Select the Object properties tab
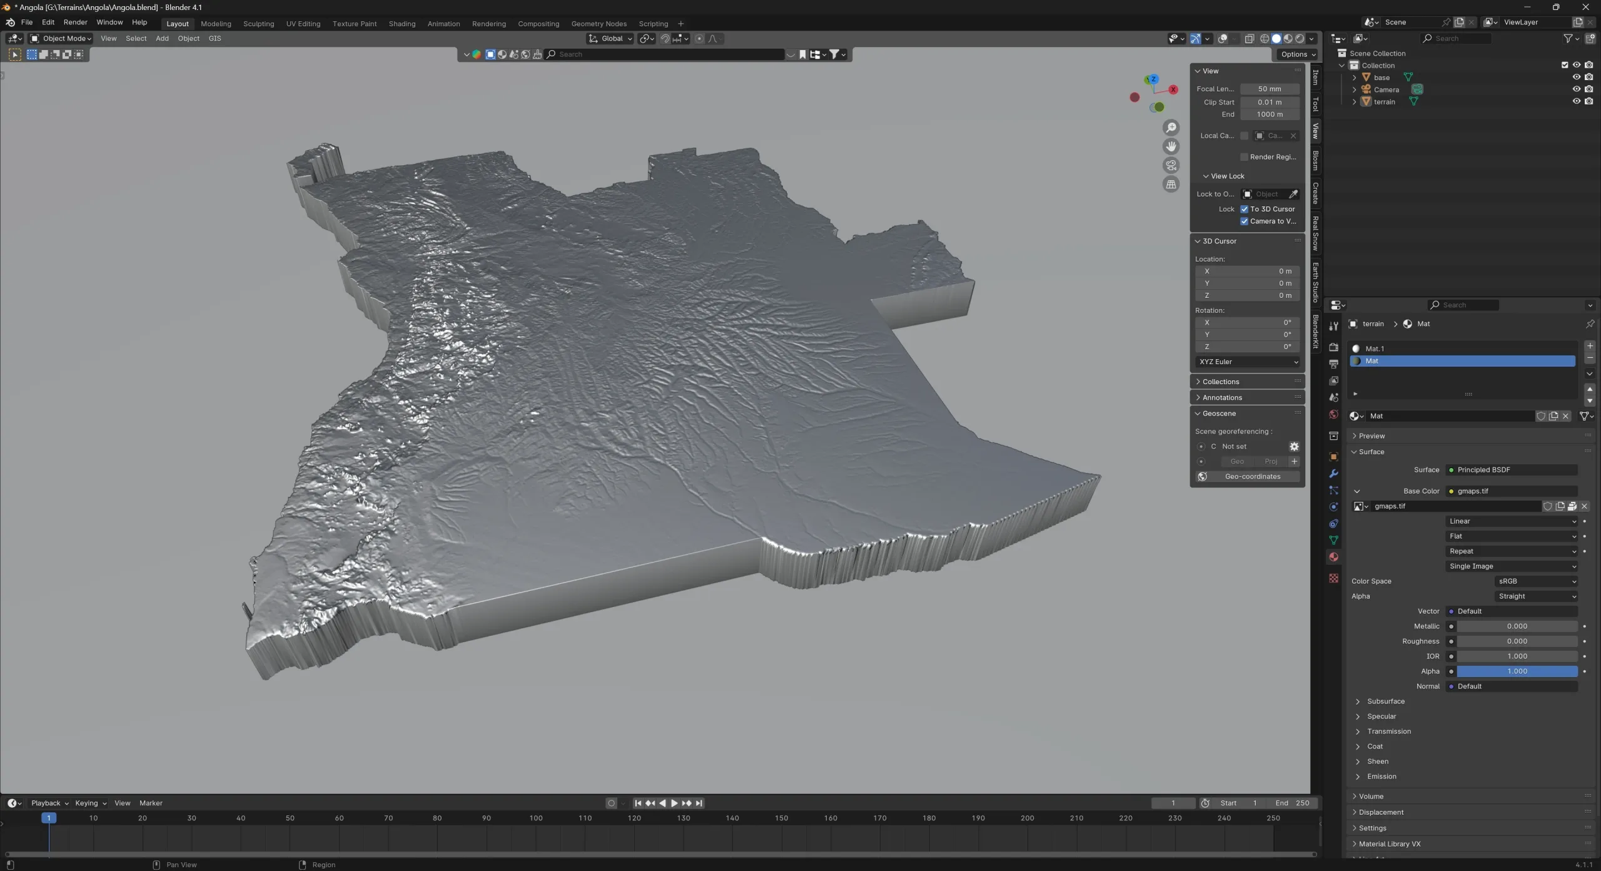This screenshot has width=1601, height=871. 1333,457
